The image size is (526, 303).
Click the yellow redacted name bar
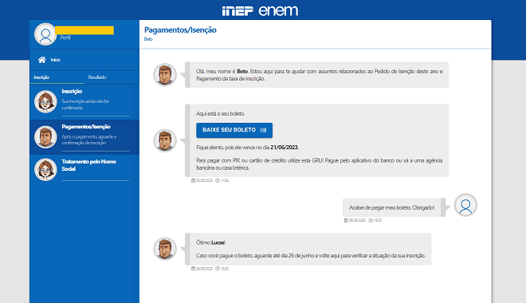(84, 30)
